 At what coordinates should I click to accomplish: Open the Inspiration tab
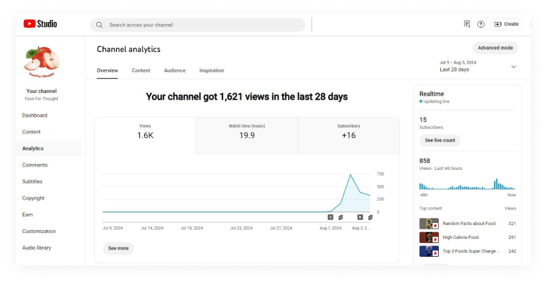pyautogui.click(x=212, y=70)
